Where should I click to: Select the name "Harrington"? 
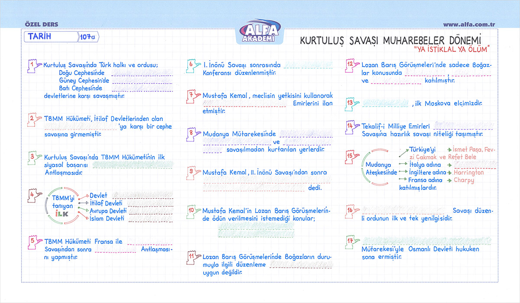tap(469, 173)
